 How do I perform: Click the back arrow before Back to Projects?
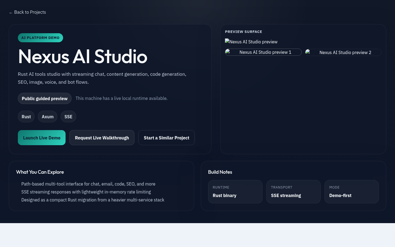(x=11, y=12)
